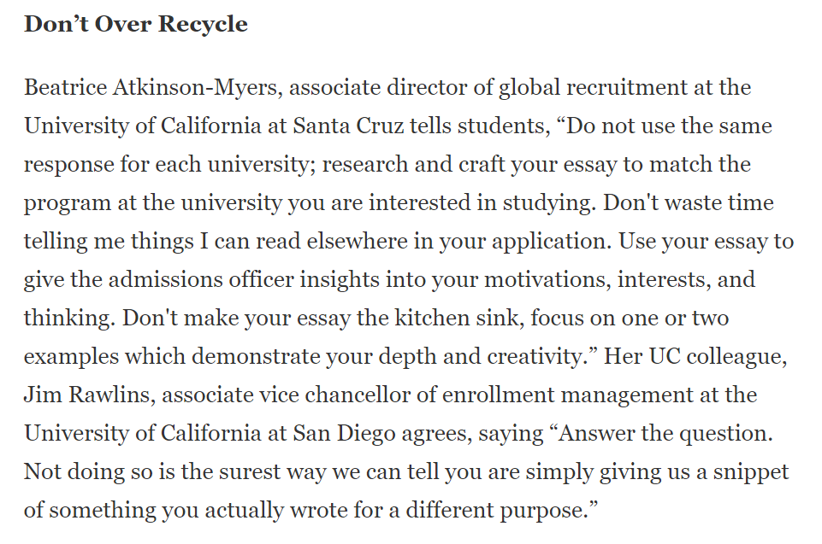Image resolution: width=822 pixels, height=544 pixels.
Task: Click the heading Don't Over Recycle
Action: tap(136, 24)
